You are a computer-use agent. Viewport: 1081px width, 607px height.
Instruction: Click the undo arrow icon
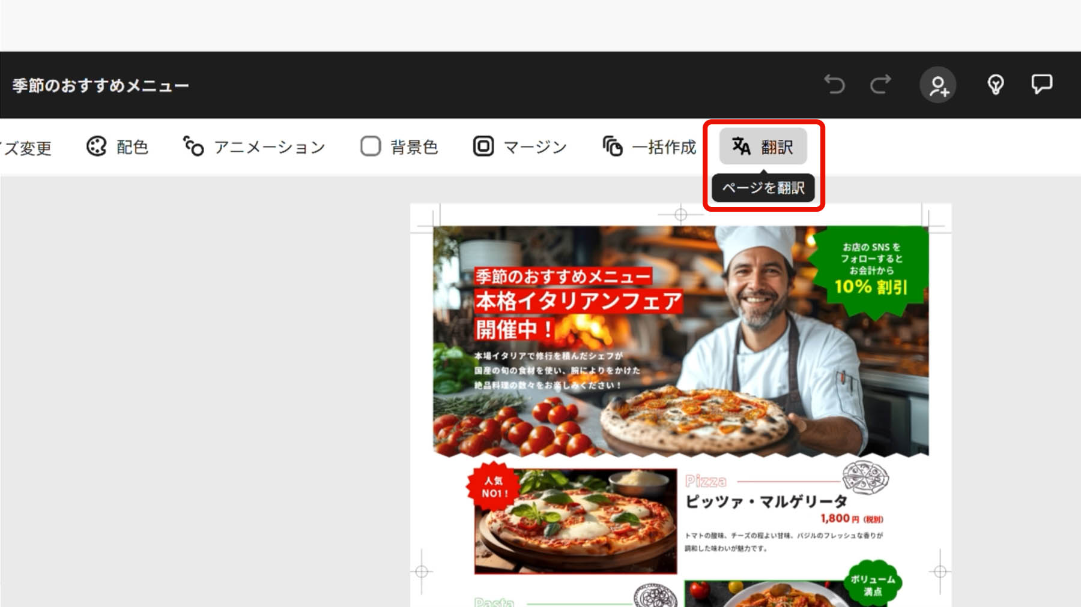pyautogui.click(x=834, y=85)
